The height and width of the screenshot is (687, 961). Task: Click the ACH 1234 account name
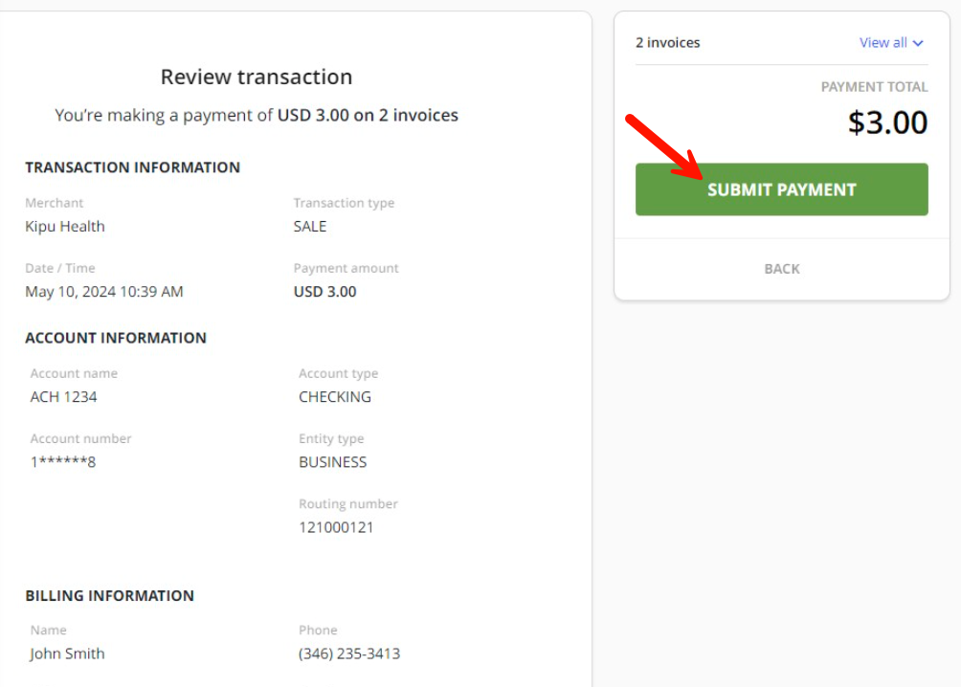pyautogui.click(x=63, y=397)
